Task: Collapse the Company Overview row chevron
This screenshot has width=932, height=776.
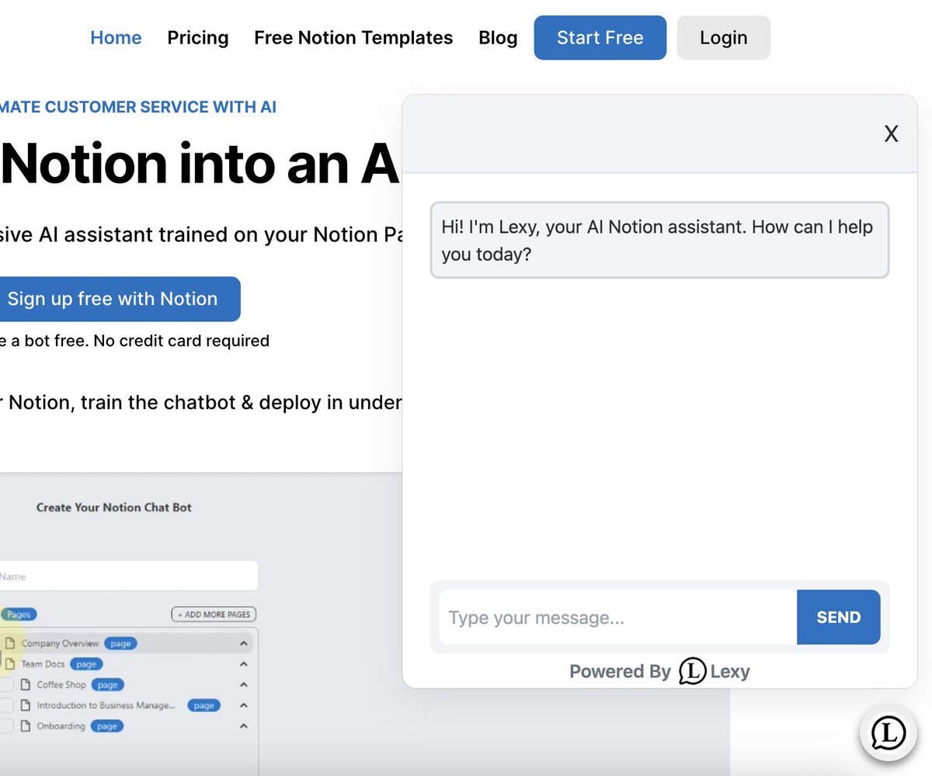Action: pos(244,643)
